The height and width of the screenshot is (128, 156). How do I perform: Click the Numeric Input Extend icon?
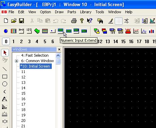[x=61, y=31]
